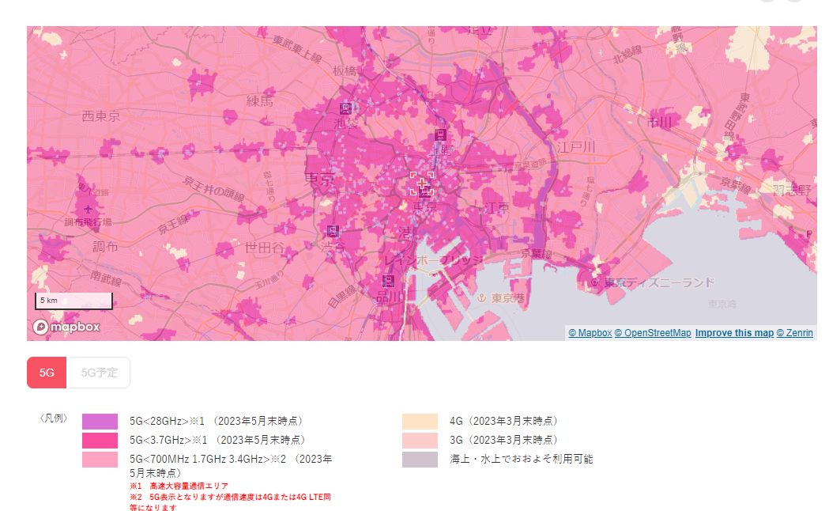Select the 5G coverage tab
Viewport: 829px width, 511px height.
click(x=47, y=373)
